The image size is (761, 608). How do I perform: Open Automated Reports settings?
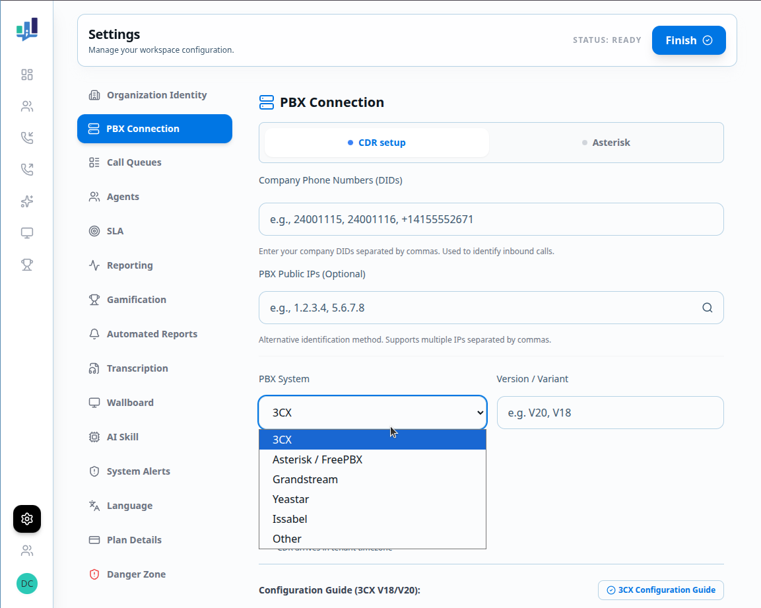155,334
